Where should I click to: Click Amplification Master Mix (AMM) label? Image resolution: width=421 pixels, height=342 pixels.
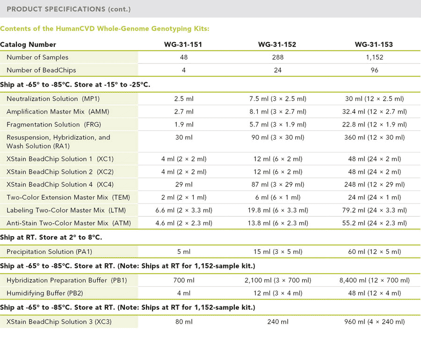pos(58,112)
